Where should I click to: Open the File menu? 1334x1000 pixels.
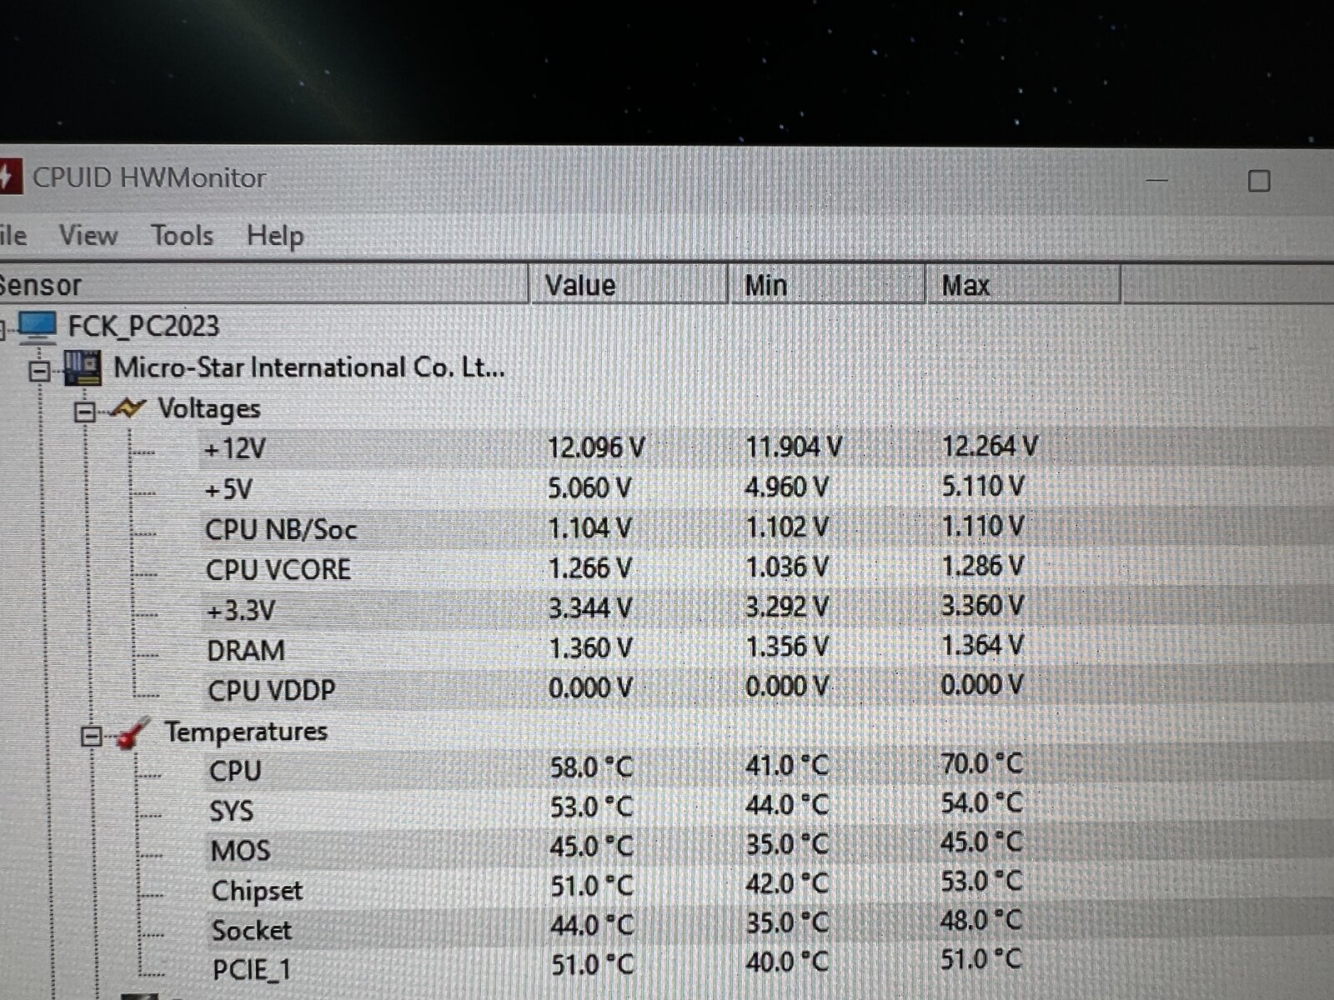[x=13, y=235]
